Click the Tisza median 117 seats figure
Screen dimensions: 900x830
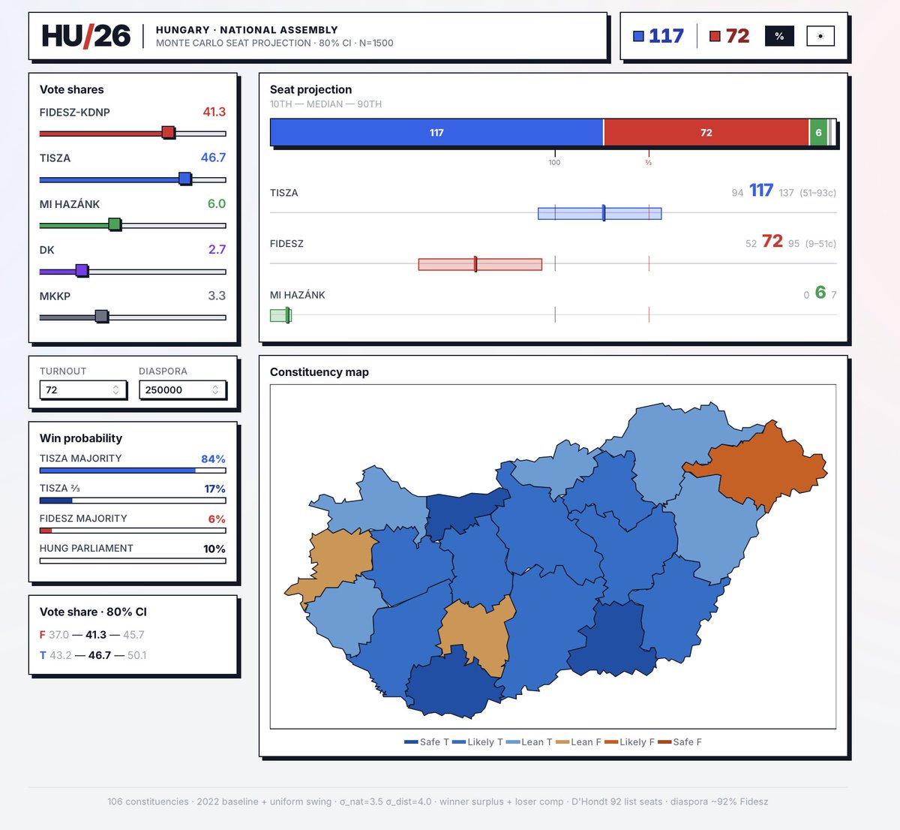[761, 191]
